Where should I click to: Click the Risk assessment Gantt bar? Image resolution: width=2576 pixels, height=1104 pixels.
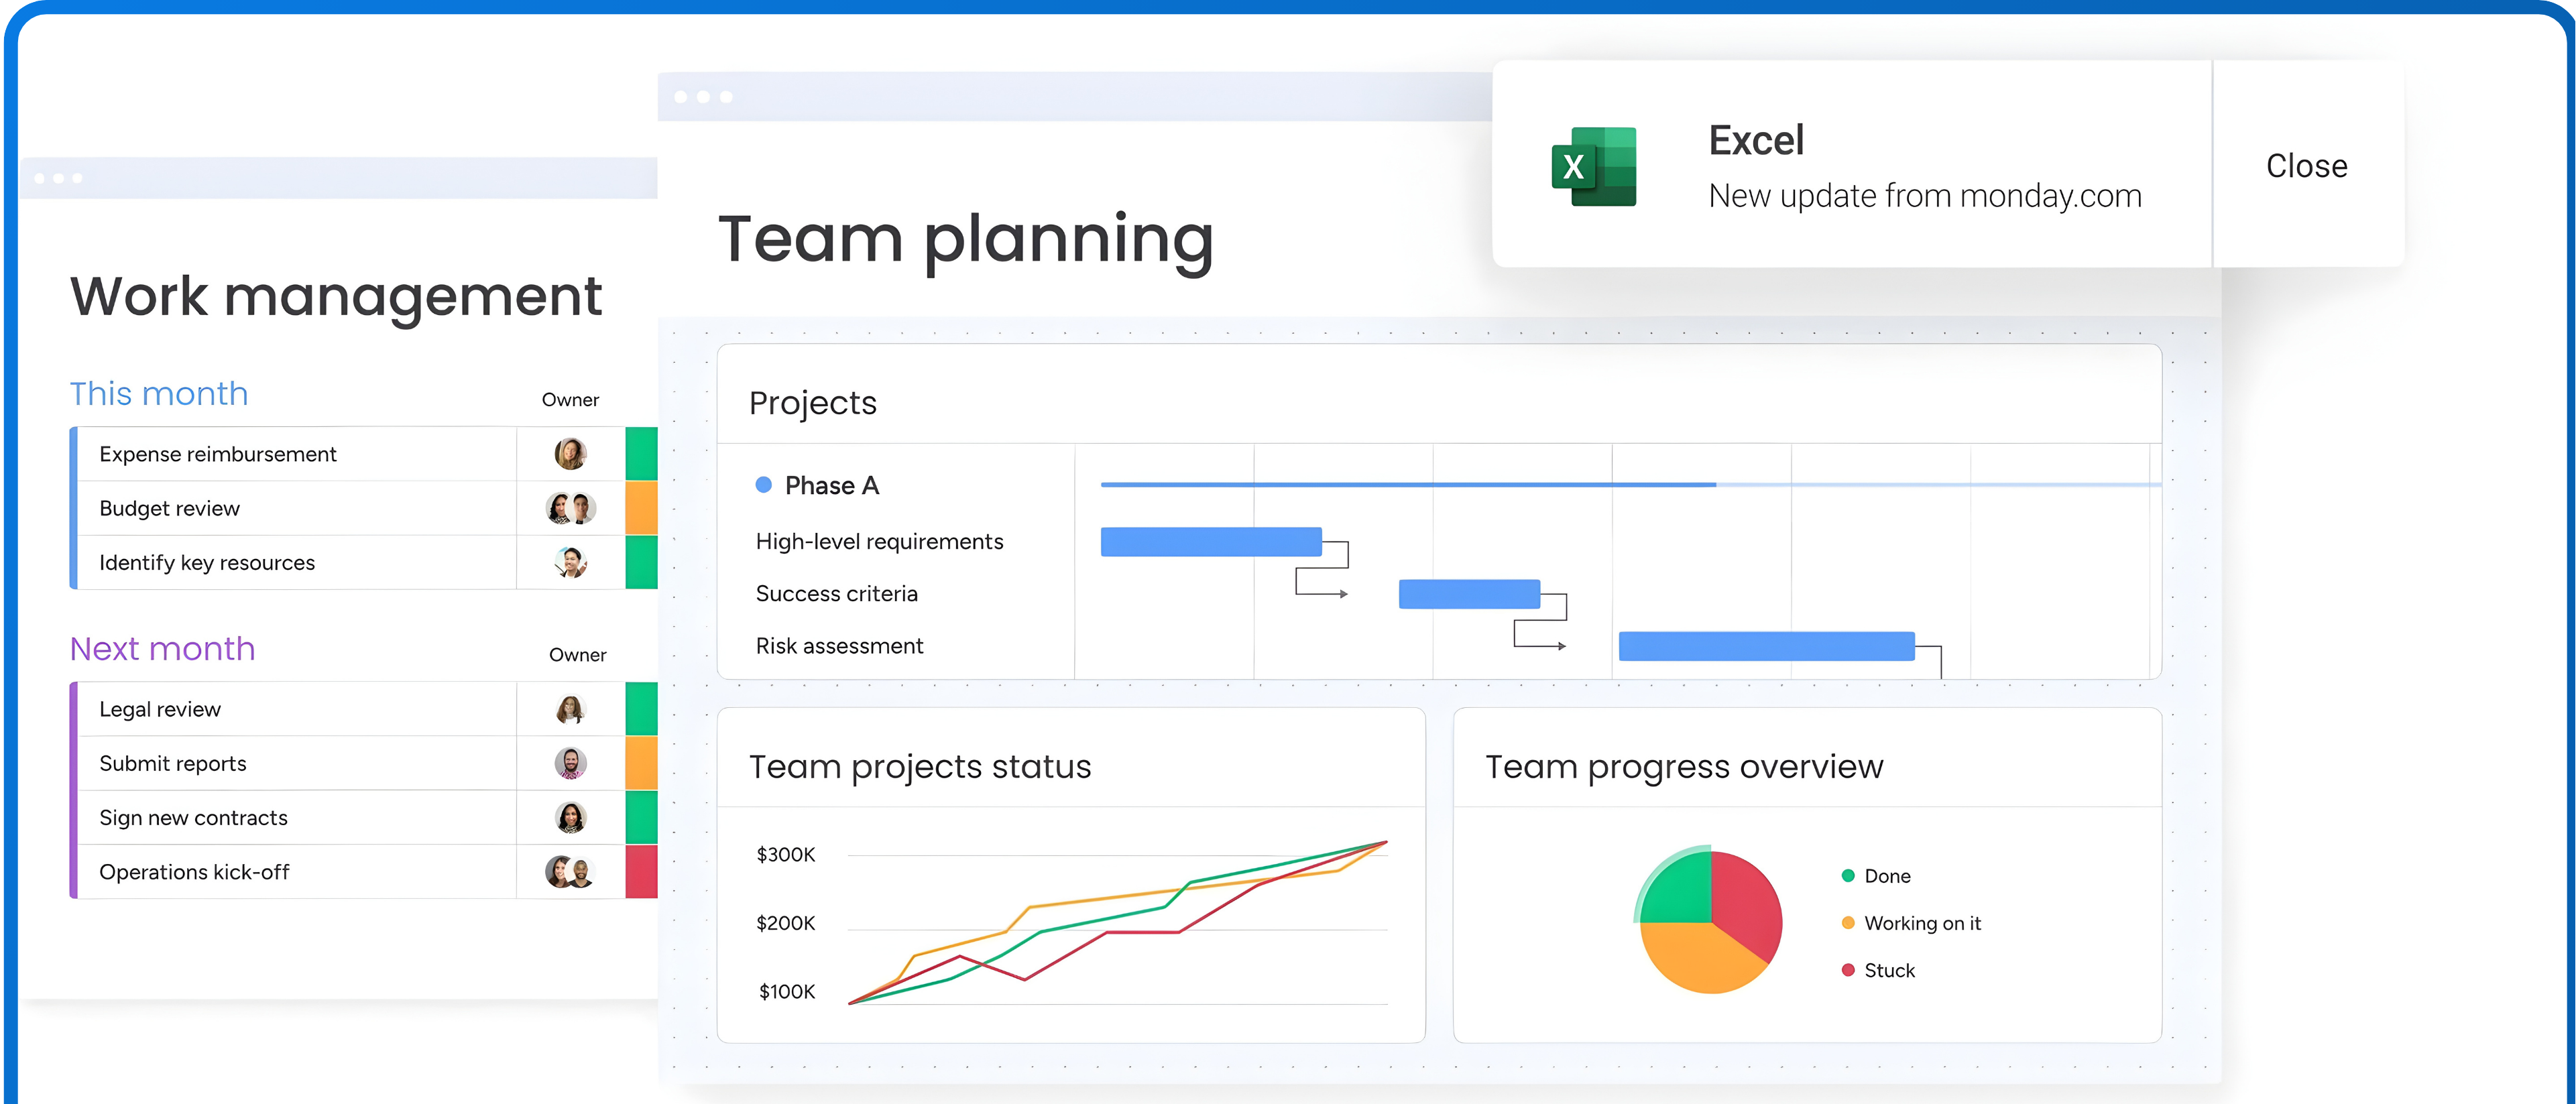[x=1766, y=646]
